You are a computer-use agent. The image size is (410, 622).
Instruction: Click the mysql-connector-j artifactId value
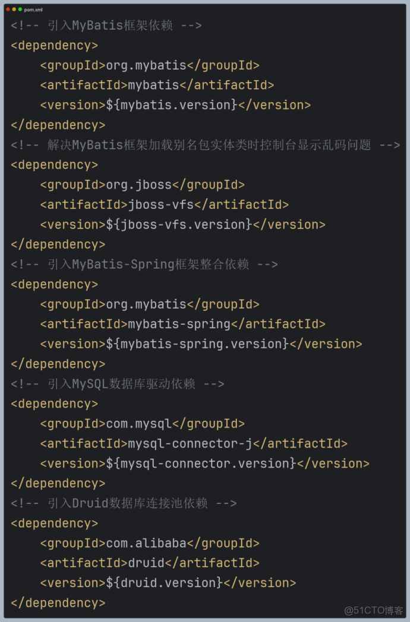coord(194,443)
